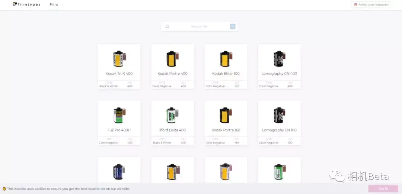The height and width of the screenshot is (194, 402).
Task: Open the Fuji Pro 400H title link
Action: (x=119, y=130)
